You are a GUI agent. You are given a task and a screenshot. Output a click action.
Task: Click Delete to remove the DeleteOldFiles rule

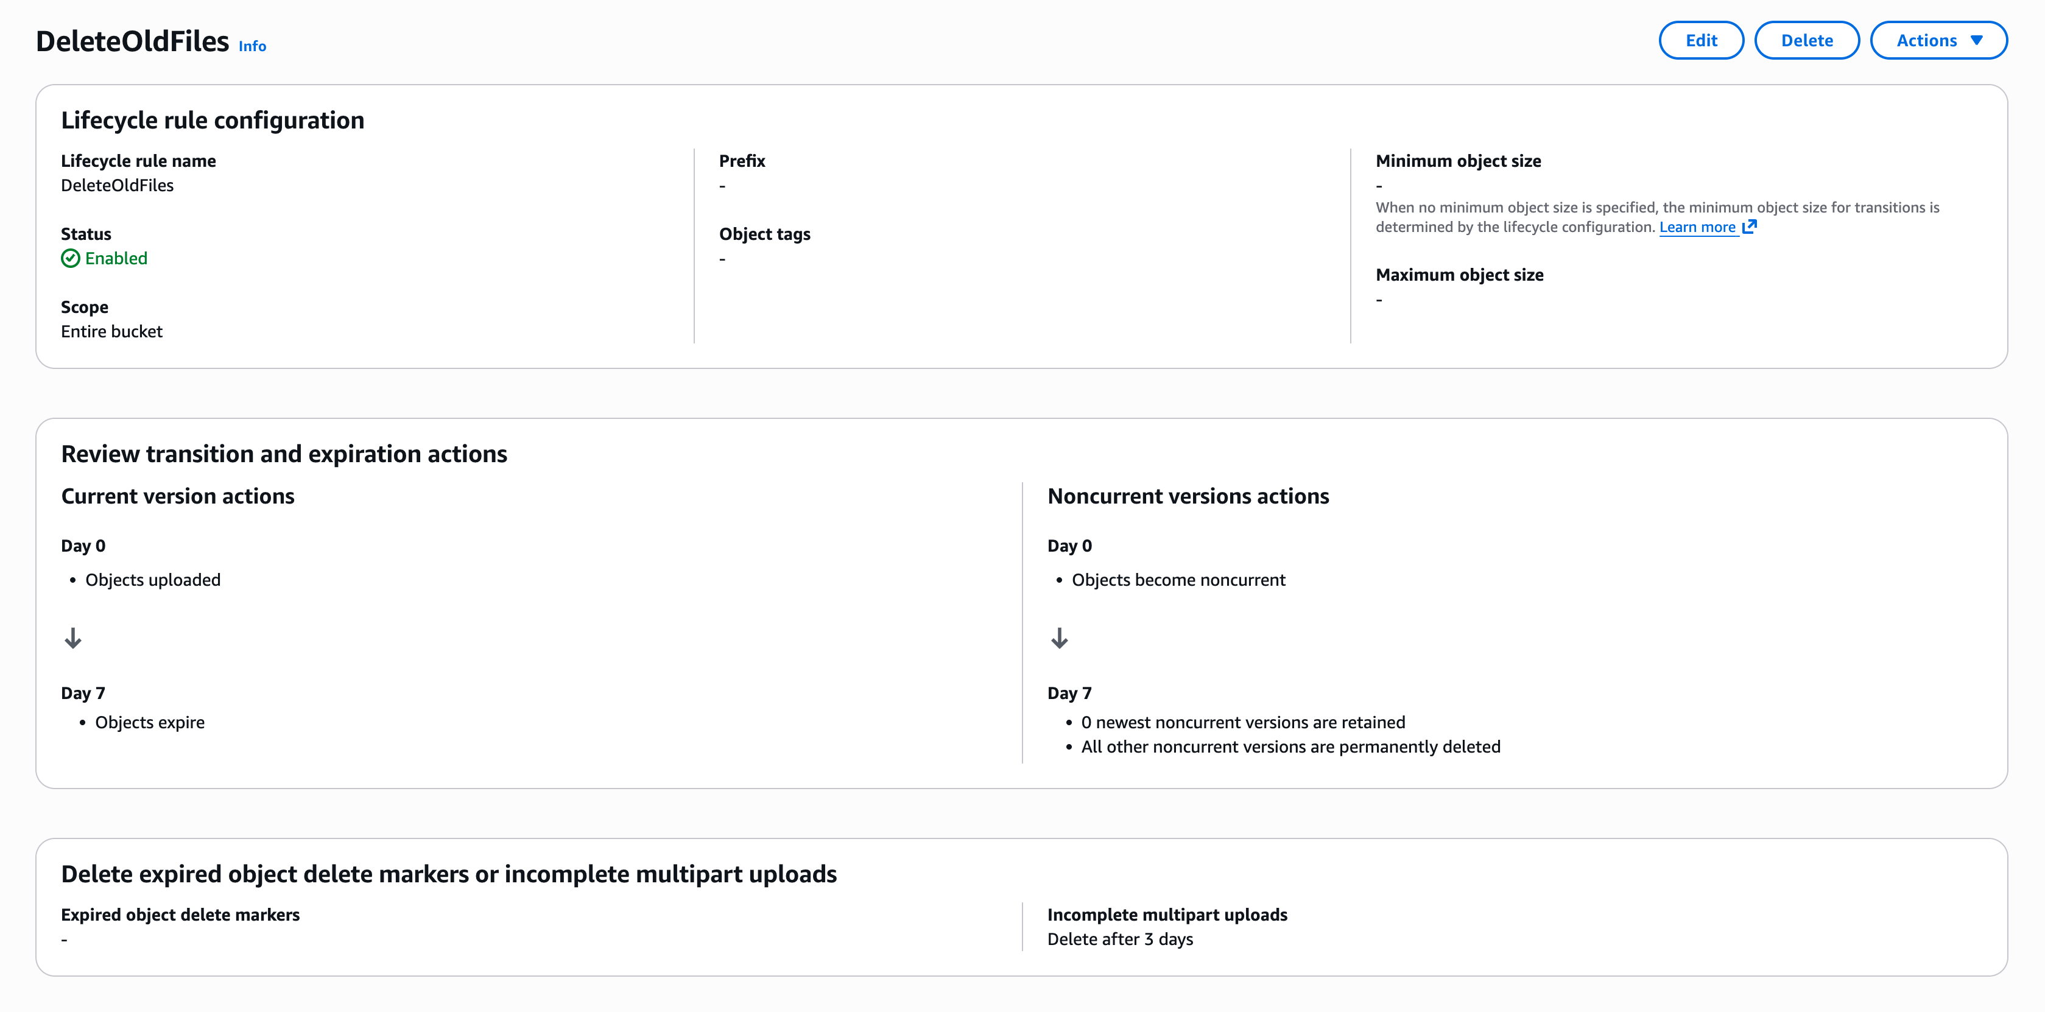pyautogui.click(x=1807, y=40)
